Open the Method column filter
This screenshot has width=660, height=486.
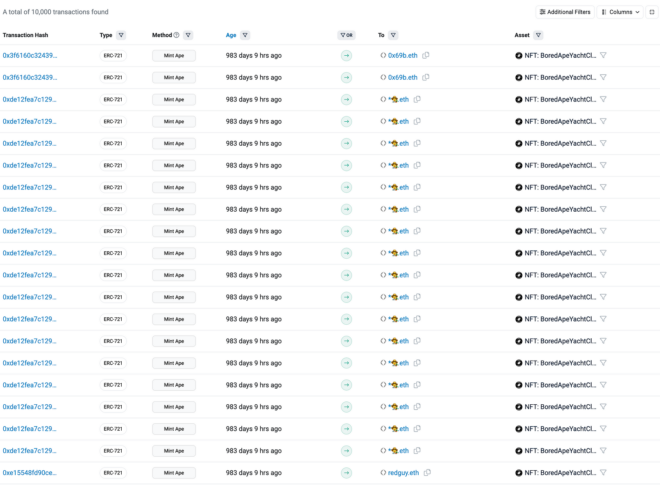click(x=188, y=35)
